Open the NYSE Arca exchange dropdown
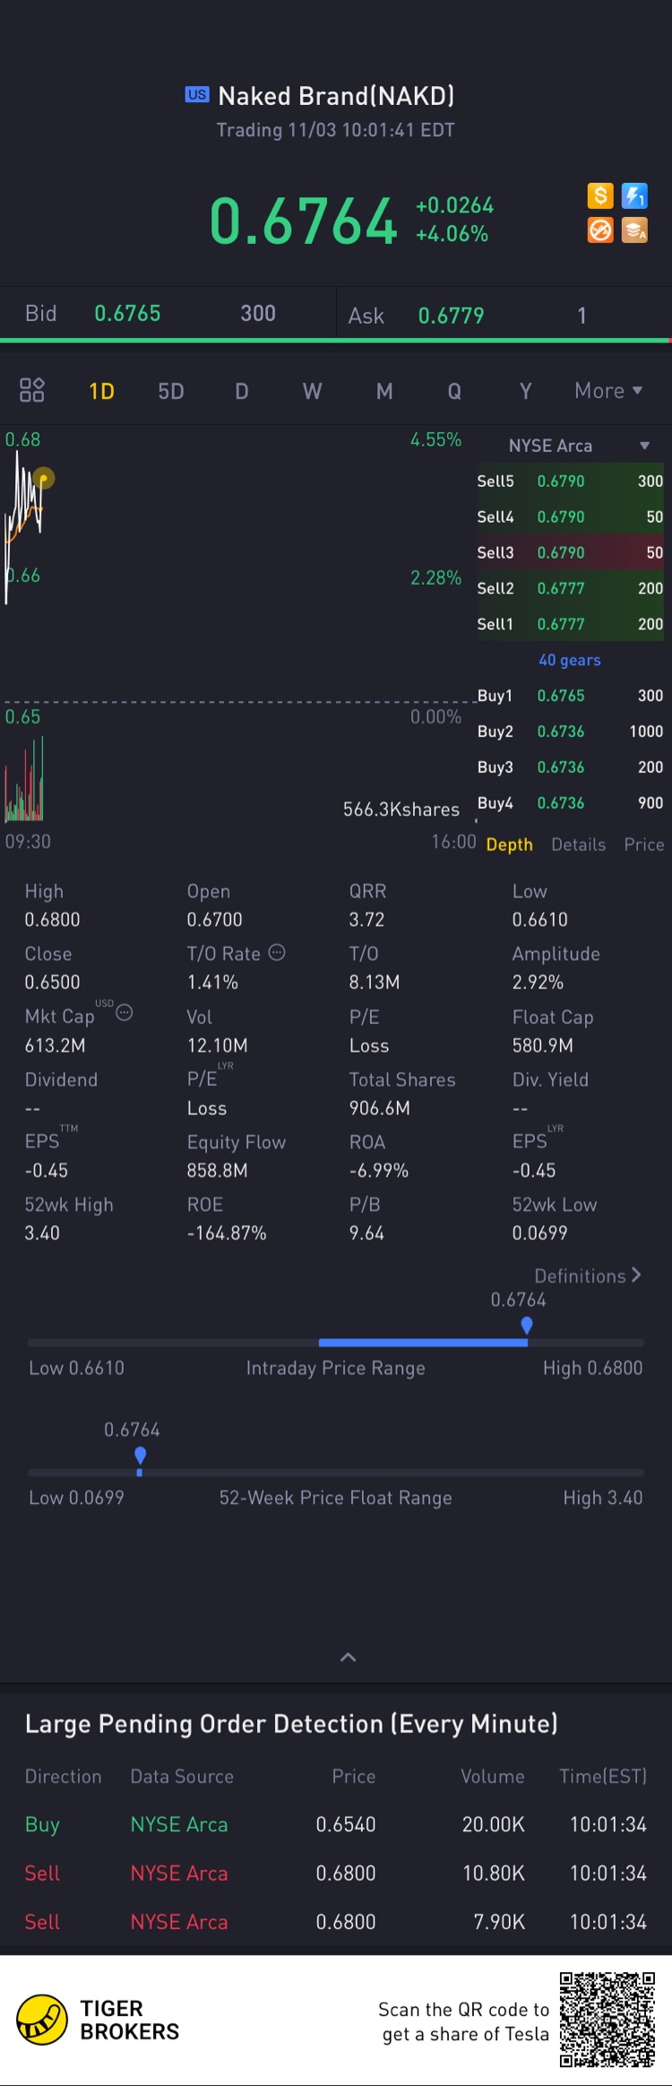Image resolution: width=672 pixels, height=2086 pixels. [578, 446]
